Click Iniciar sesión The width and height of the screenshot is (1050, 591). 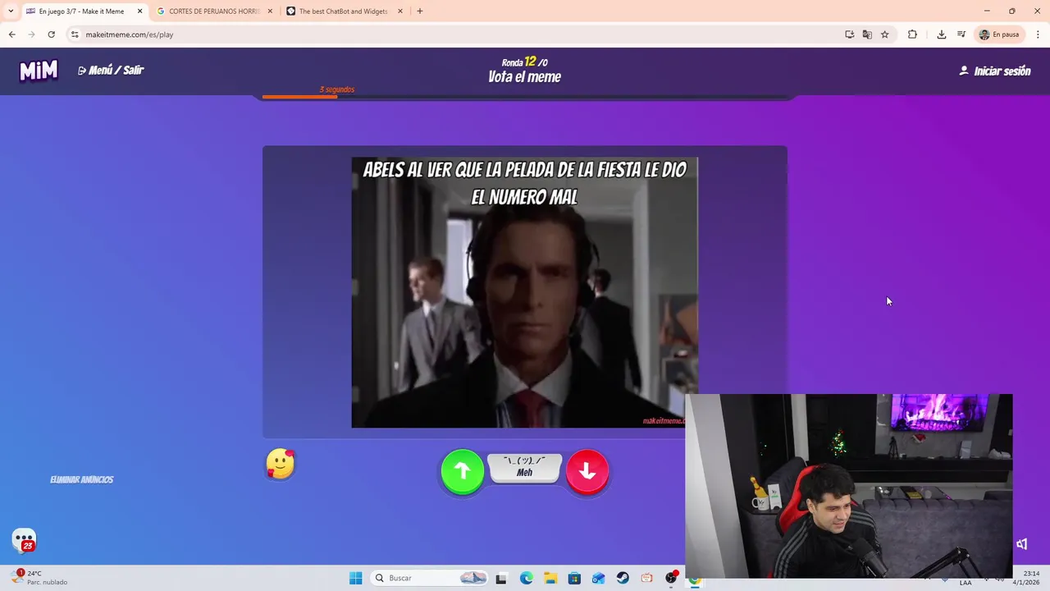(x=995, y=71)
